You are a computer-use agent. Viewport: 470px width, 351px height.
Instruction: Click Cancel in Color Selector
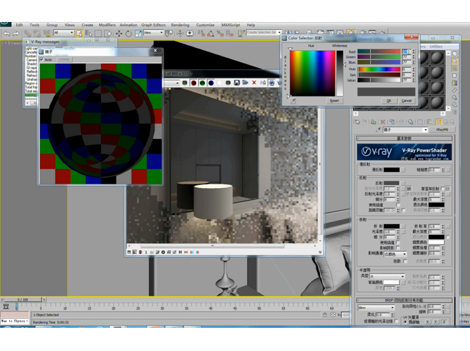tap(407, 101)
